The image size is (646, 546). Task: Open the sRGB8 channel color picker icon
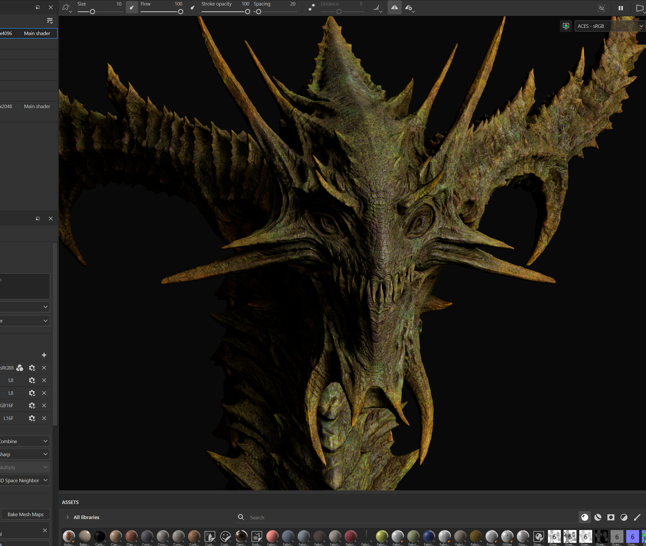20,368
